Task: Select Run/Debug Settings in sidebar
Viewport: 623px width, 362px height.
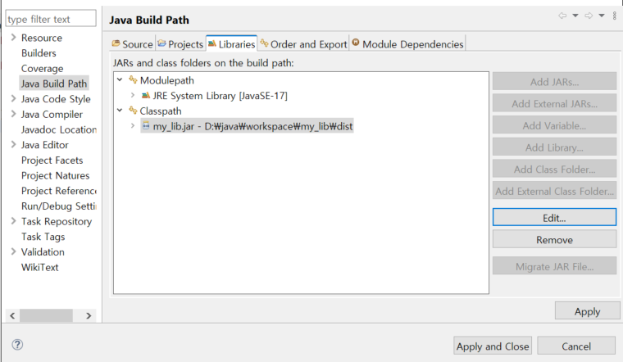Action: tap(59, 206)
